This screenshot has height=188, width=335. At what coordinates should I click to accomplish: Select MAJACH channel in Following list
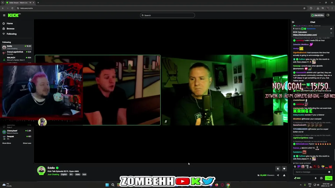tap(17, 58)
